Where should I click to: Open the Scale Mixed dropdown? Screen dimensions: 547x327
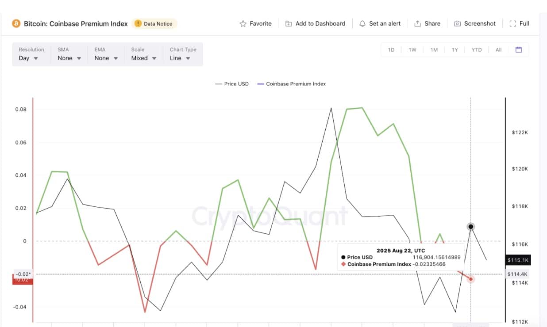(x=144, y=54)
